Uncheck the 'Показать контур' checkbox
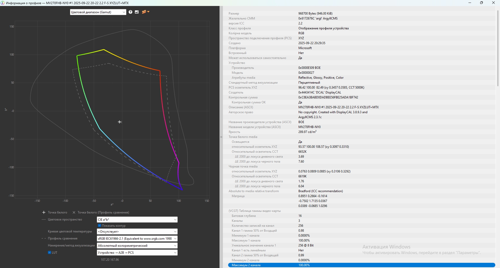Image resolution: width=500 pixels, height=268 pixels. point(99,226)
